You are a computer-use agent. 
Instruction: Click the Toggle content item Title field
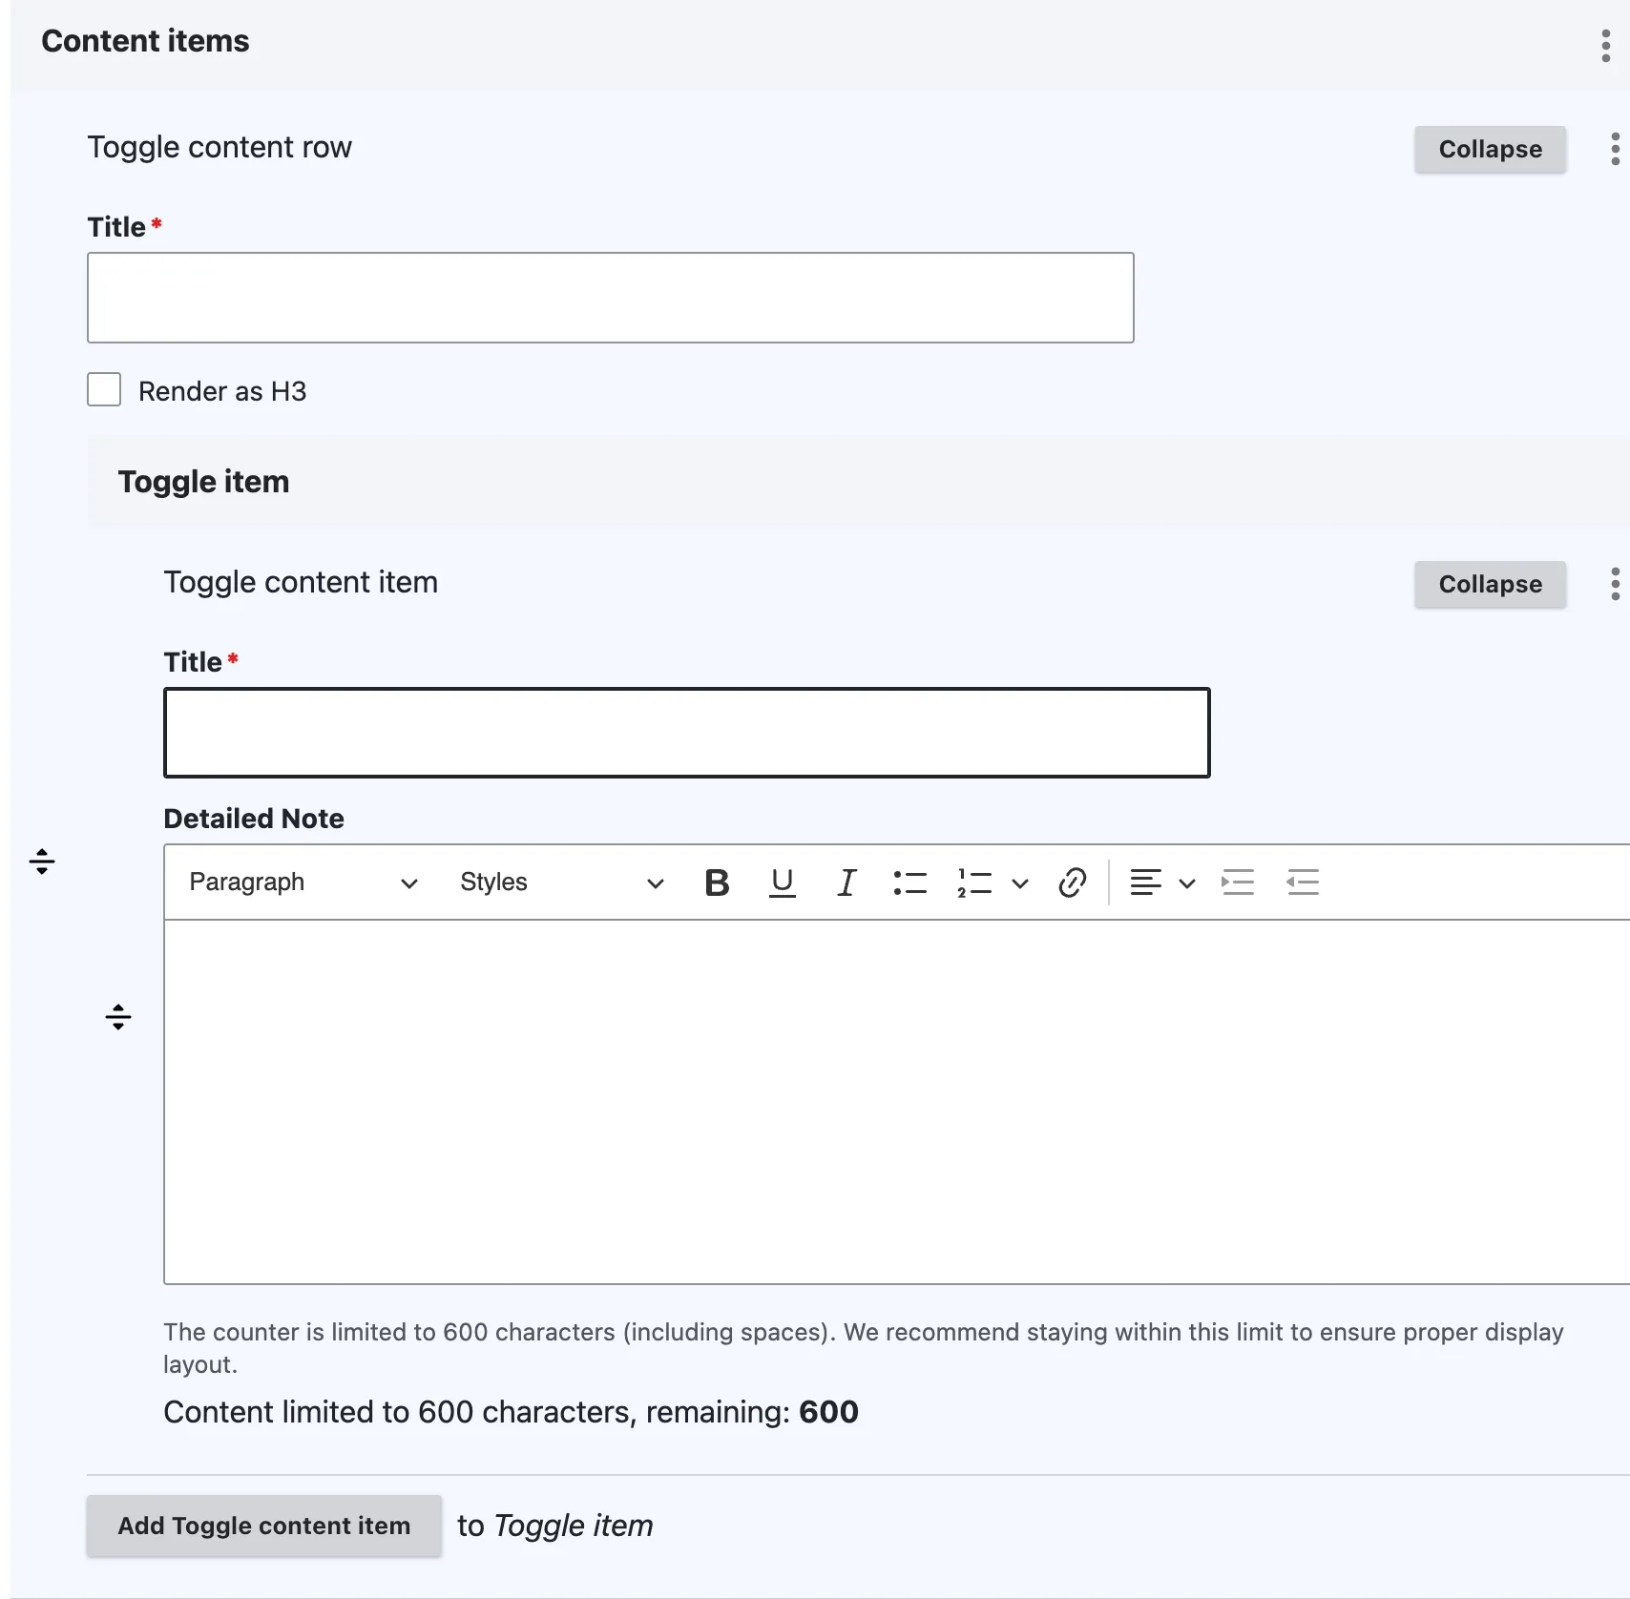[x=687, y=733]
